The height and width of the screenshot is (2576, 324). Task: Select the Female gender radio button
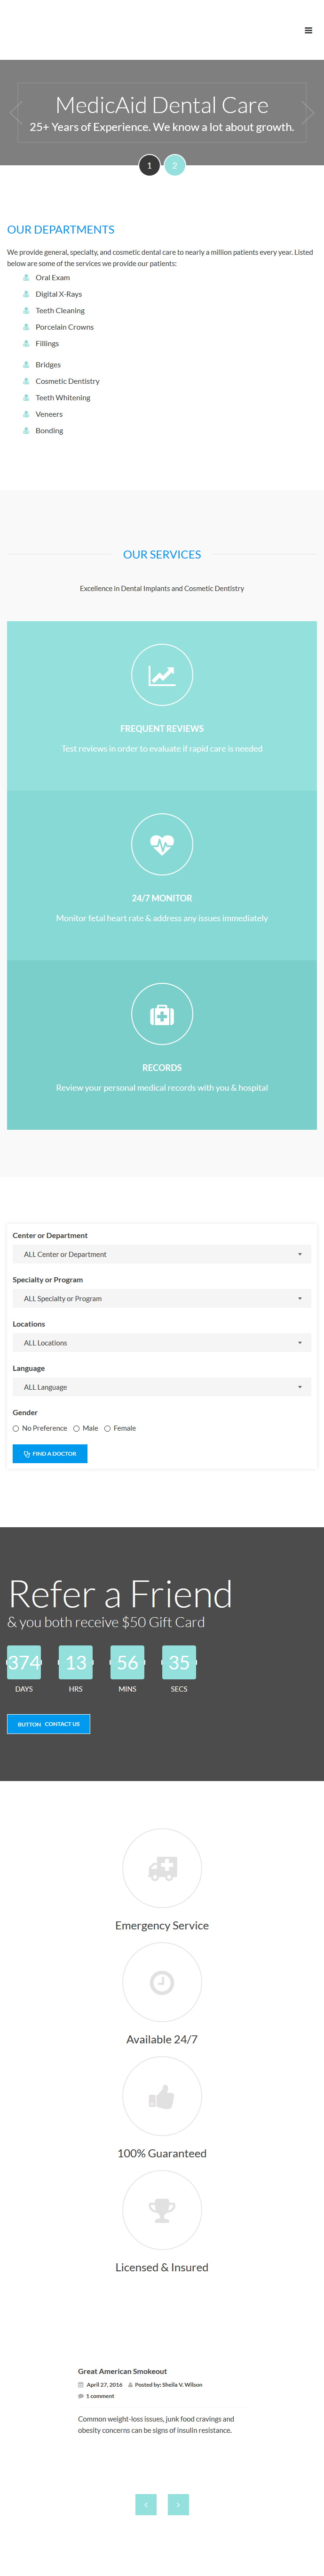[x=107, y=1428]
